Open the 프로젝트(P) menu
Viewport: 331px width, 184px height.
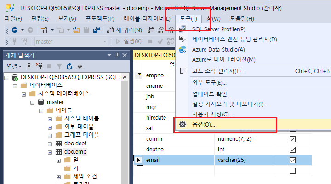[100, 19]
